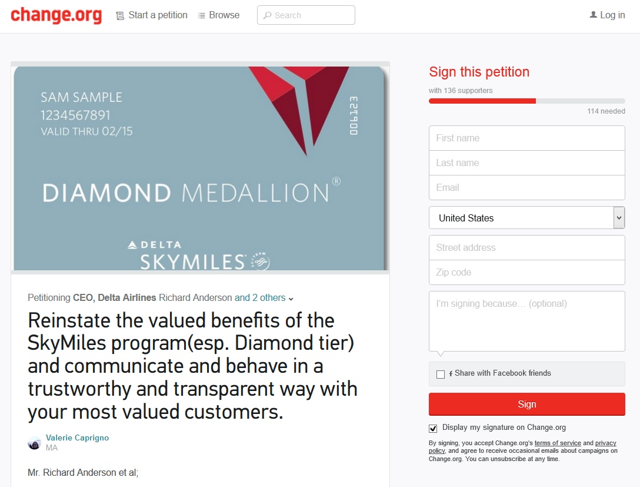Image resolution: width=640 pixels, height=487 pixels.
Task: Open the Browse menu
Action: [224, 15]
